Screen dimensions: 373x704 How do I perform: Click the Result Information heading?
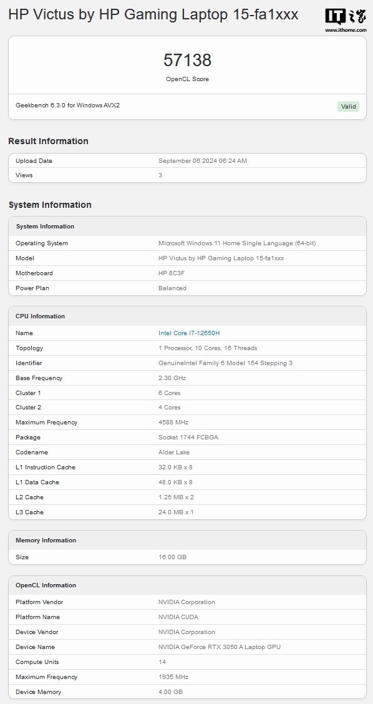coord(48,141)
